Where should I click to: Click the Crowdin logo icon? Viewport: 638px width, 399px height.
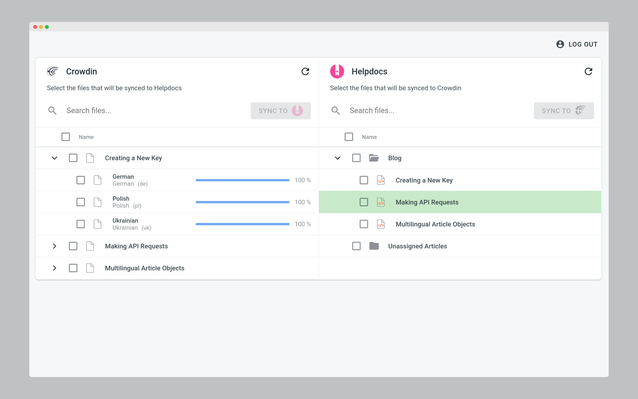53,71
